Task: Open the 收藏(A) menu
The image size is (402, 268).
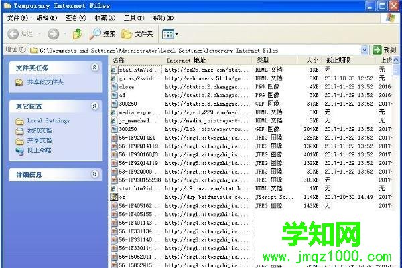Action: click(105, 18)
